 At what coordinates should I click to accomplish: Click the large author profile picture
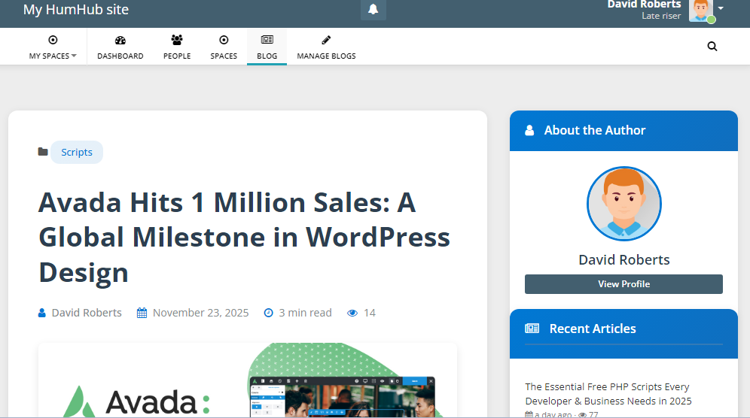[624, 204]
